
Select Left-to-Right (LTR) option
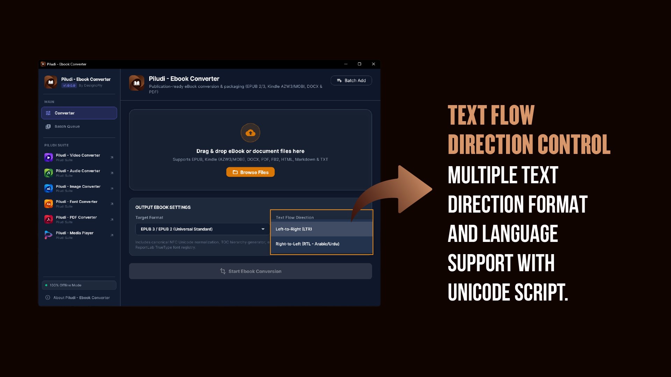pyautogui.click(x=322, y=229)
